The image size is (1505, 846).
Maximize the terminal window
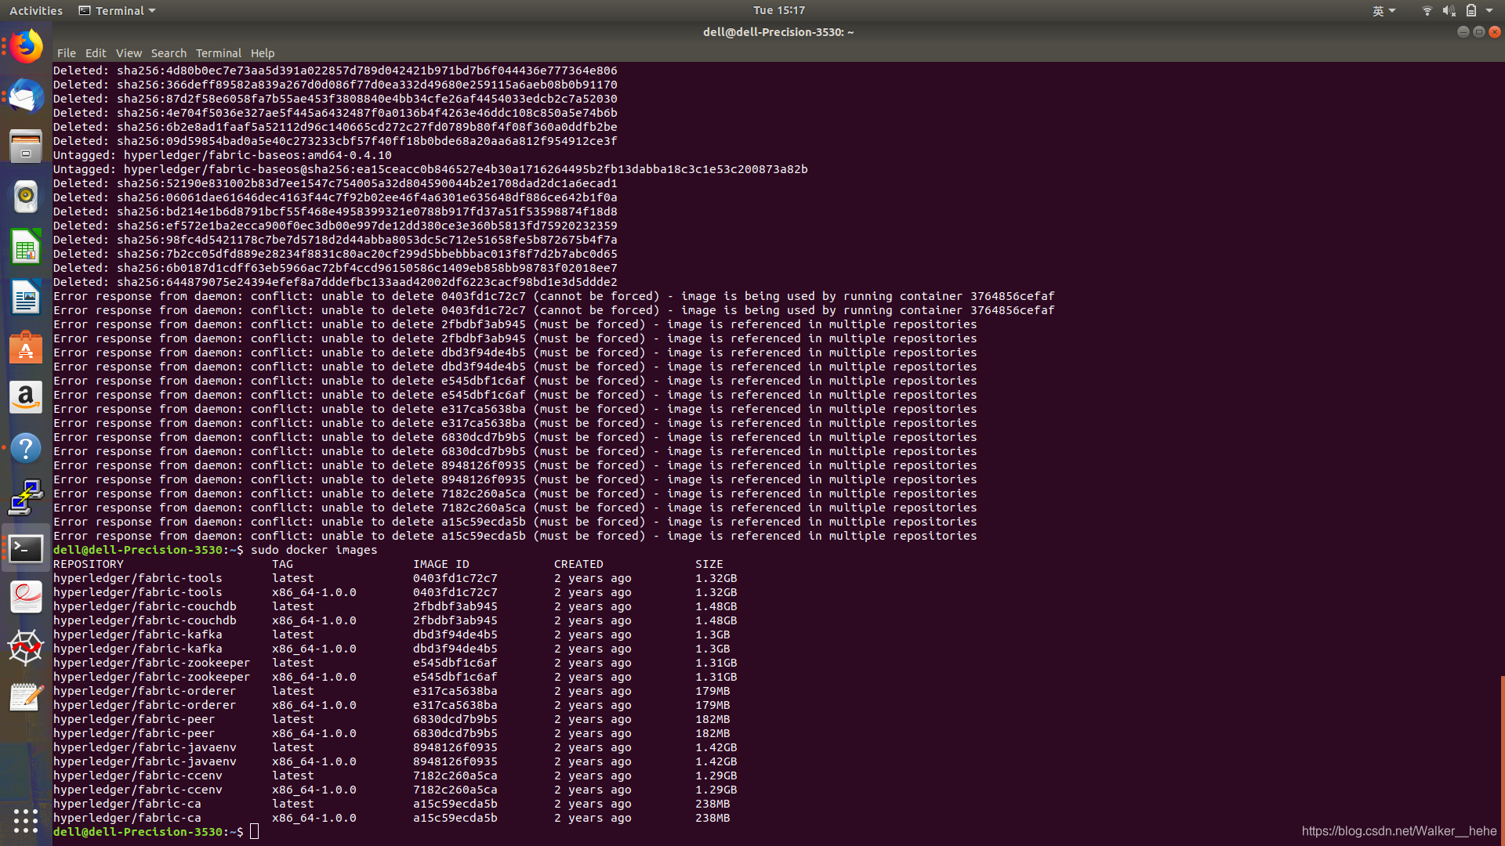(1479, 32)
